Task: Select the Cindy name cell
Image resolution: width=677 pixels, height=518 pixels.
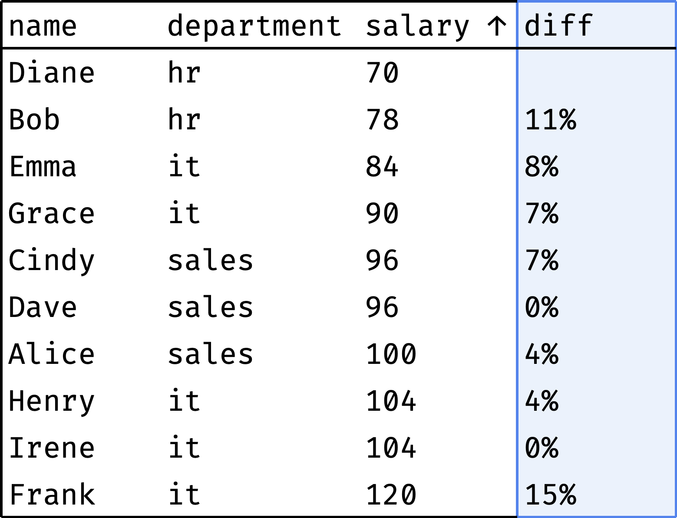Action: (52, 260)
